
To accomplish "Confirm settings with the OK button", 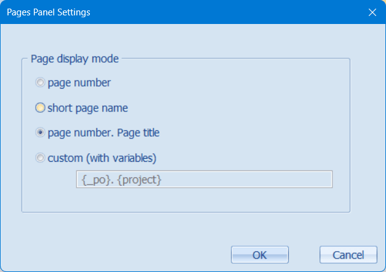I will 260,255.
